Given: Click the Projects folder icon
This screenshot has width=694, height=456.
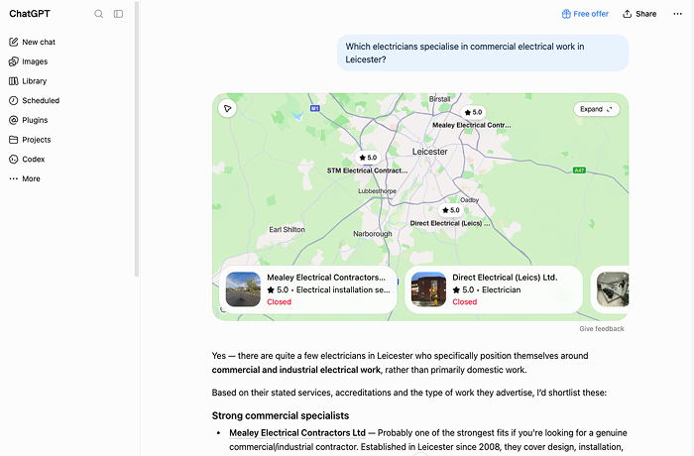Looking at the screenshot, I should pyautogui.click(x=14, y=140).
